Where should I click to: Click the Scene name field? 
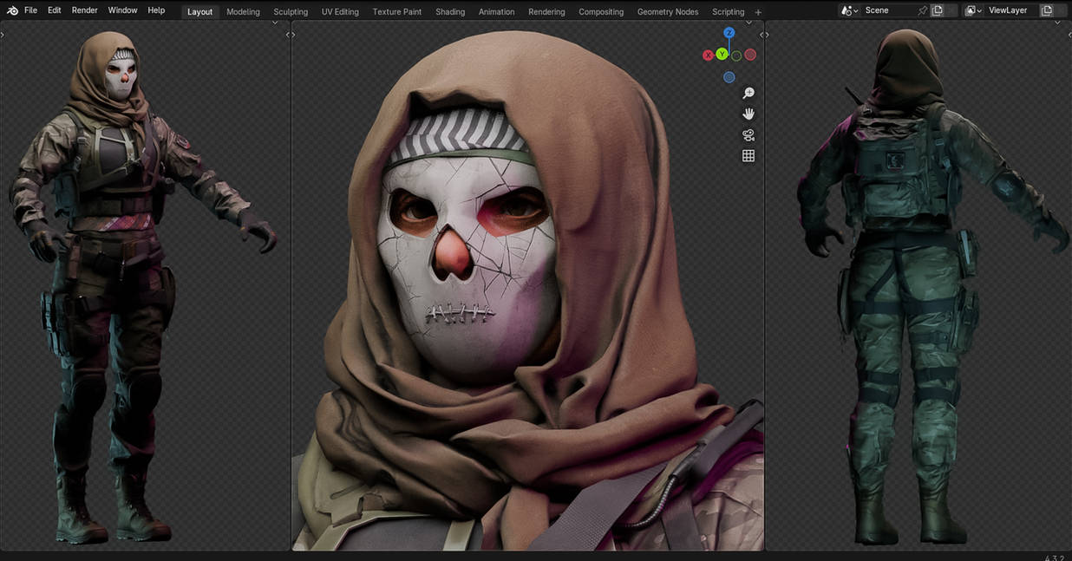pos(889,10)
